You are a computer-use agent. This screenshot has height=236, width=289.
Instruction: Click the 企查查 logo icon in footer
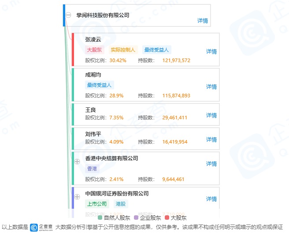[x=34, y=228]
